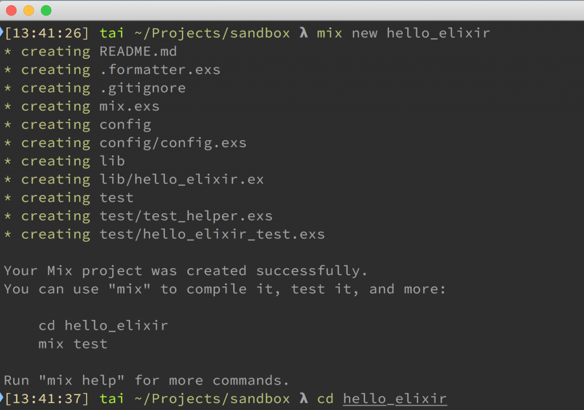Click the .gitignore filename text
This screenshot has width=584, height=410.
[143, 88]
